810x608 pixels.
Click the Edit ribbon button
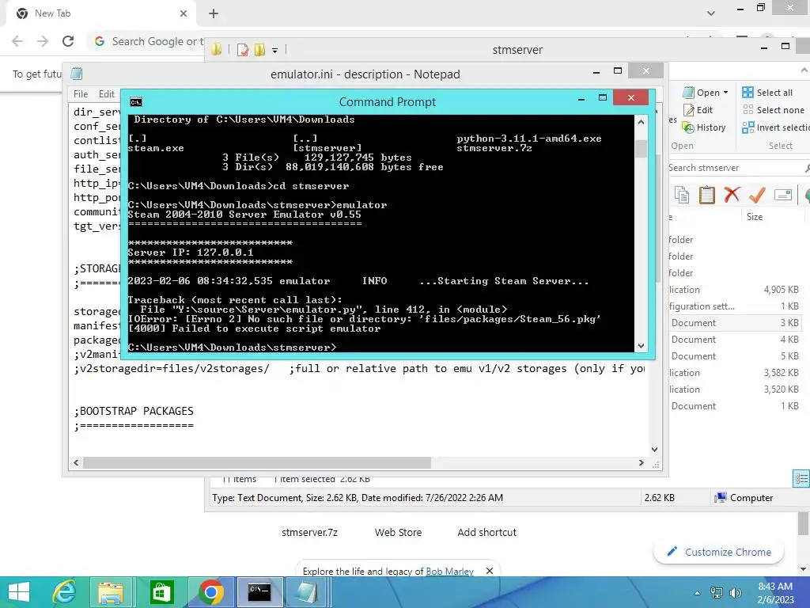coord(698,110)
